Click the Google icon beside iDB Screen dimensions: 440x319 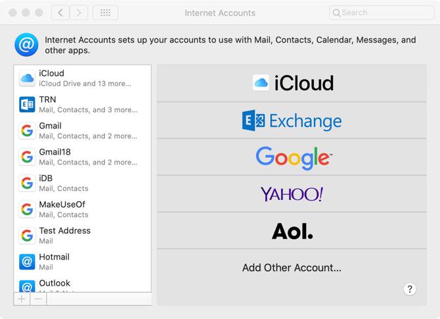(x=27, y=183)
